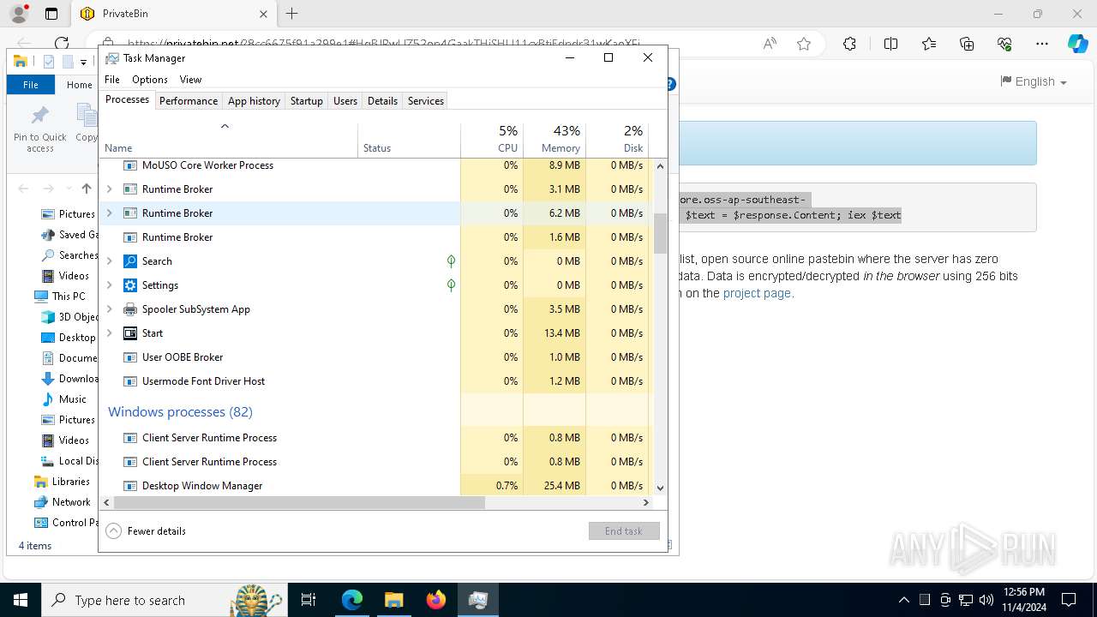Switch to the Users tab
Viewport: 1097px width, 617px height.
[345, 101]
